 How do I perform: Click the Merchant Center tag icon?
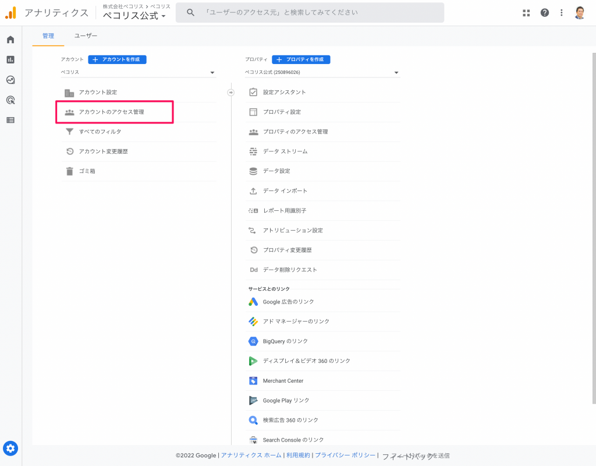253,381
